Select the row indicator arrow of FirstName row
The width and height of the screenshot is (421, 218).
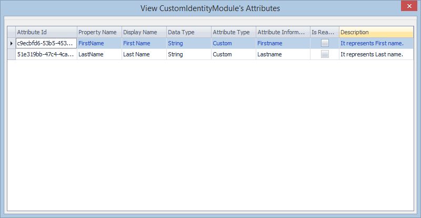pyautogui.click(x=11, y=43)
